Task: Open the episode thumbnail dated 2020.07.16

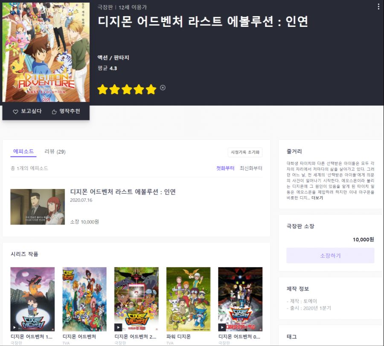Action: (x=38, y=206)
